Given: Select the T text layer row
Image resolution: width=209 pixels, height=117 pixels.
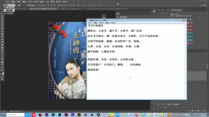Looking at the screenshot, I should (x=182, y=104).
